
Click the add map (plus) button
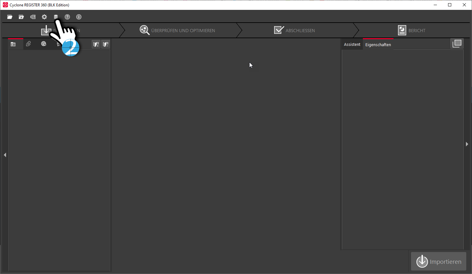[x=96, y=44]
